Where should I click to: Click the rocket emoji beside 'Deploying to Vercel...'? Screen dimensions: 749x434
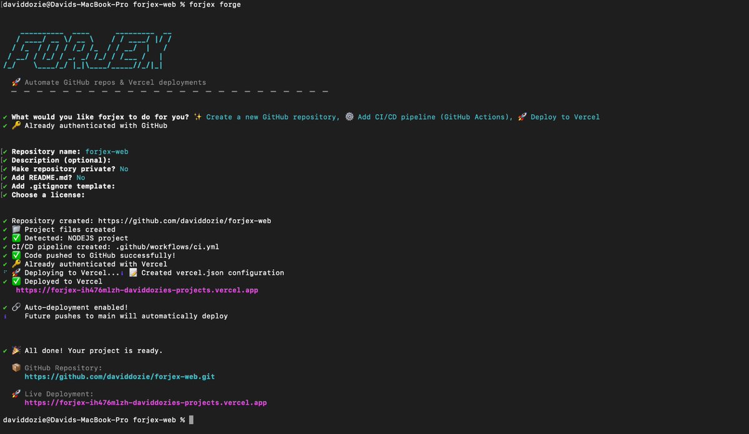click(x=16, y=273)
